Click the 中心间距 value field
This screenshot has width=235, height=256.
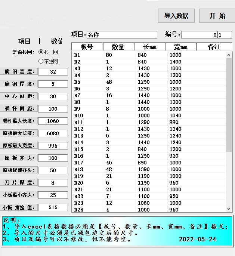pos(53,96)
